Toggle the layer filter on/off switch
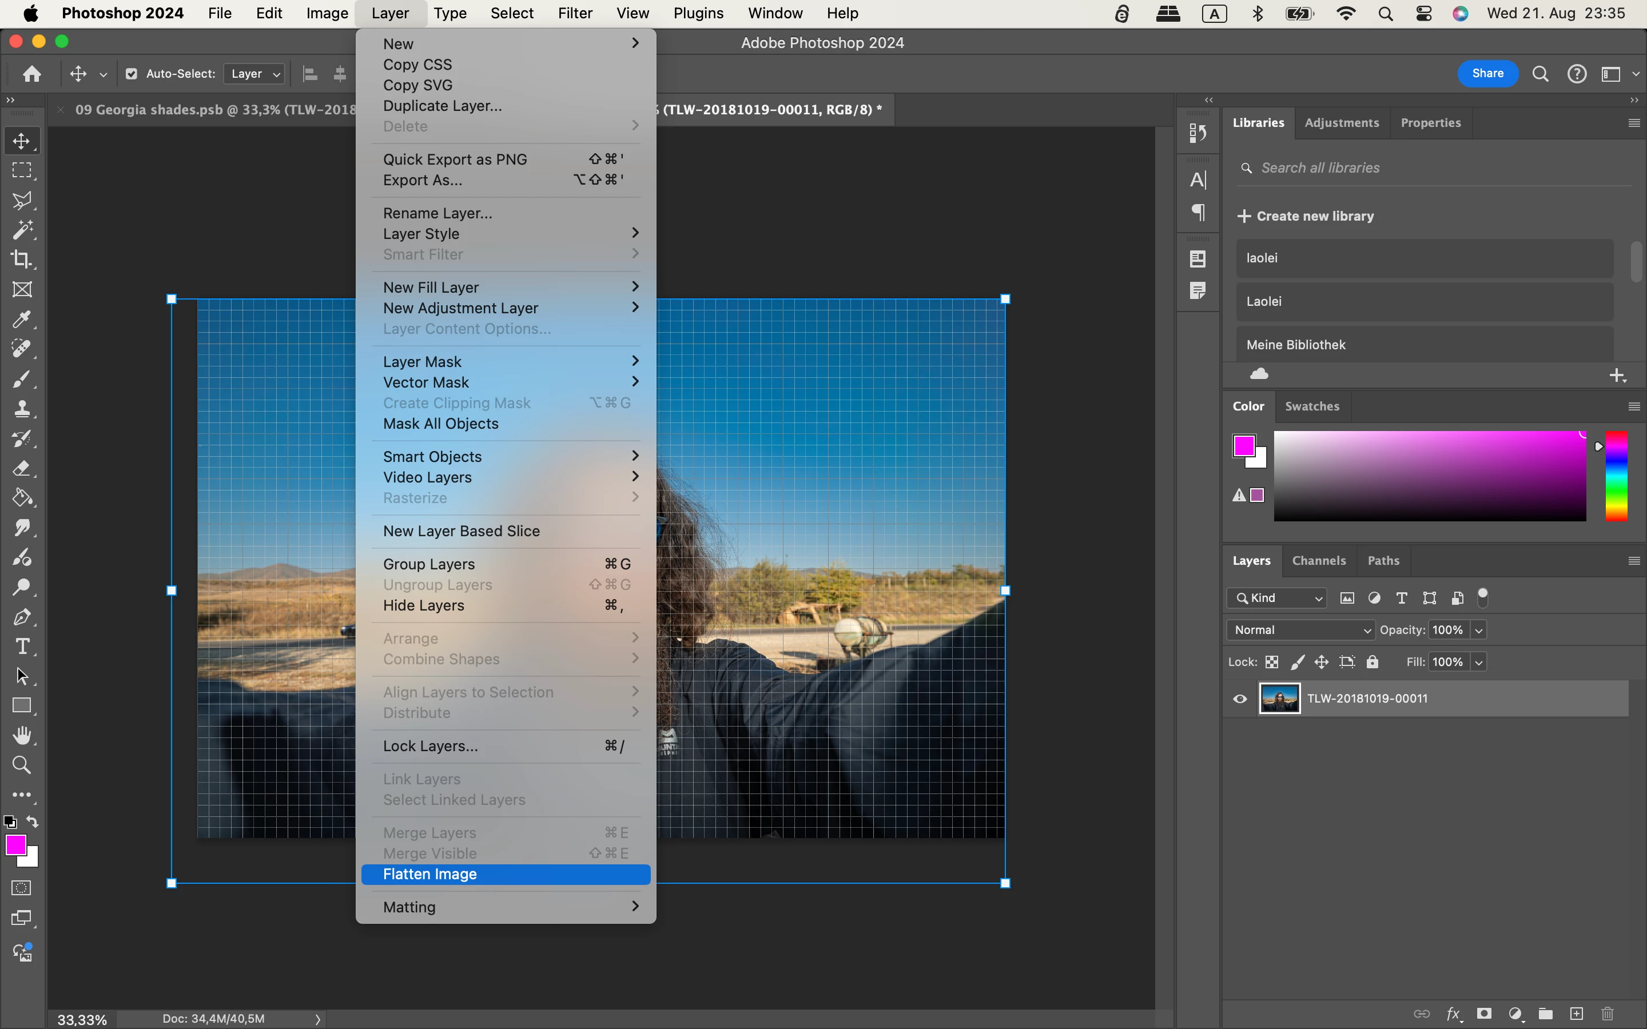The width and height of the screenshot is (1647, 1029). point(1483,597)
